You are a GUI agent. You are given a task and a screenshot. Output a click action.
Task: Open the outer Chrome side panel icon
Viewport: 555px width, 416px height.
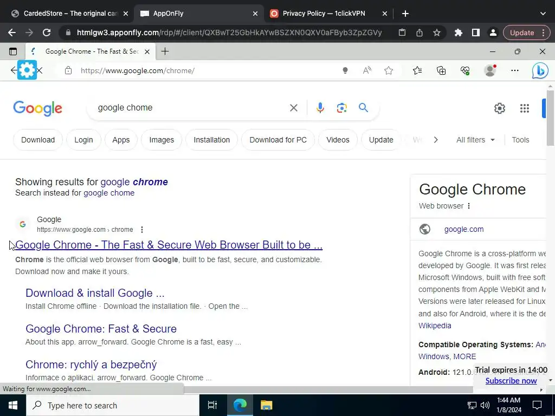476,32
